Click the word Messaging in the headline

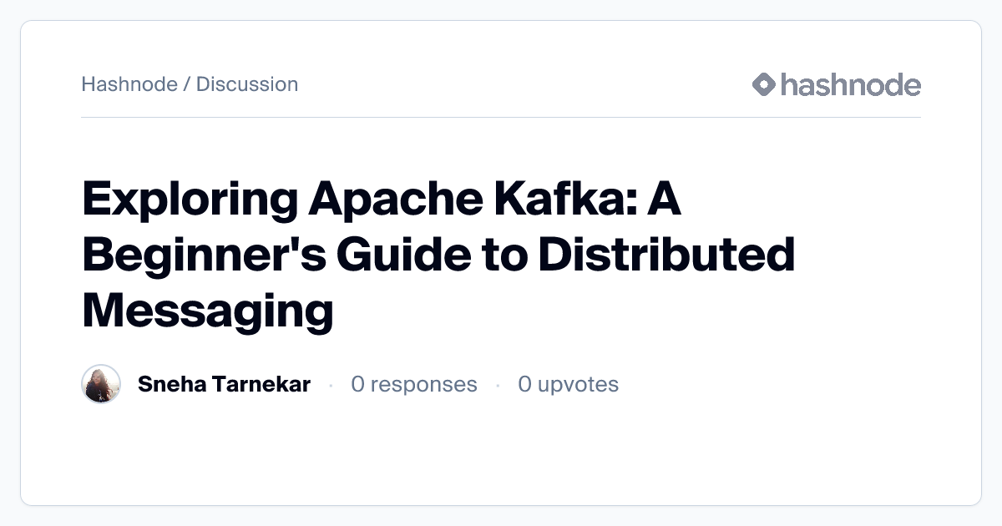[x=207, y=310]
